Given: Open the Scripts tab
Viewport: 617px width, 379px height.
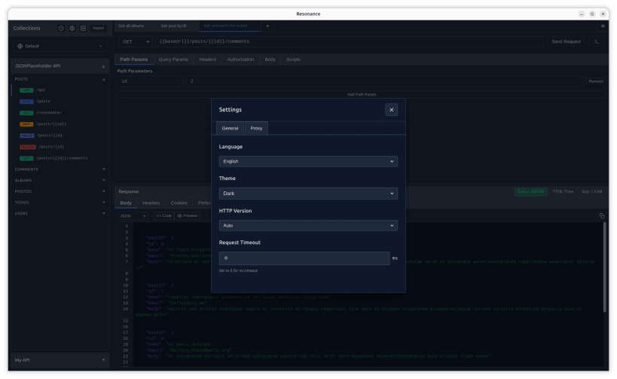Looking at the screenshot, I should pyautogui.click(x=293, y=60).
